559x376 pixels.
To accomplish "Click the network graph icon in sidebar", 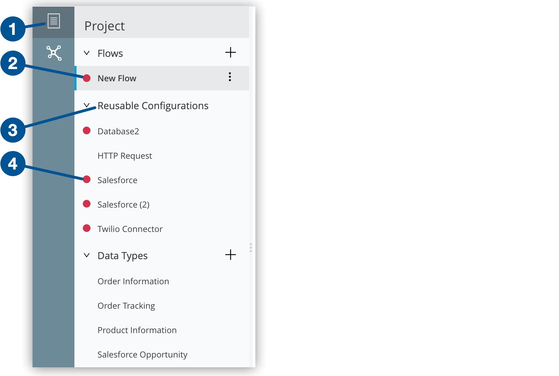I will tap(54, 53).
